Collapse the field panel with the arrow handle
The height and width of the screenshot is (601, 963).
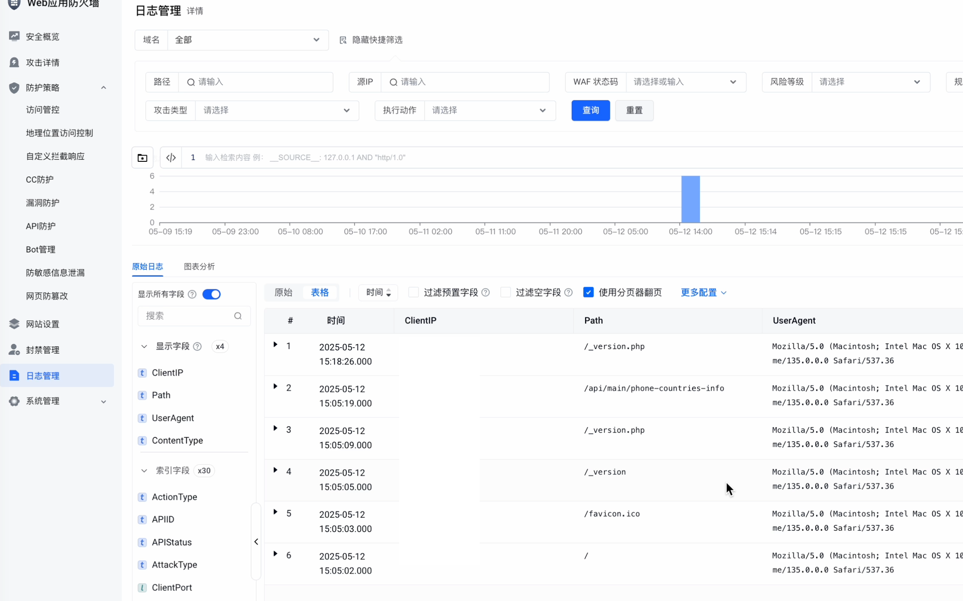coord(256,542)
